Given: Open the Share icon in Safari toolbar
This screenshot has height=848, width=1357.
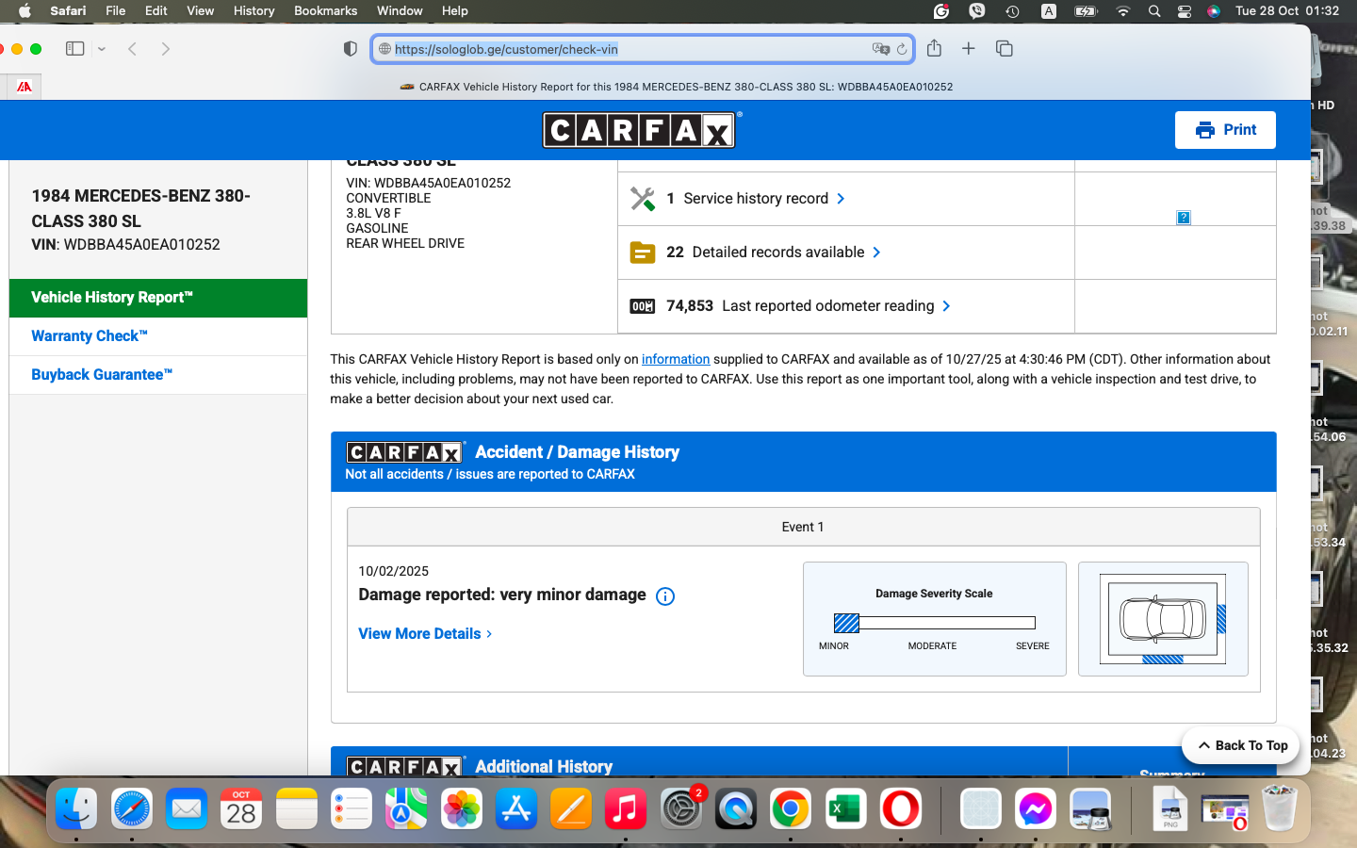Looking at the screenshot, I should point(934,49).
